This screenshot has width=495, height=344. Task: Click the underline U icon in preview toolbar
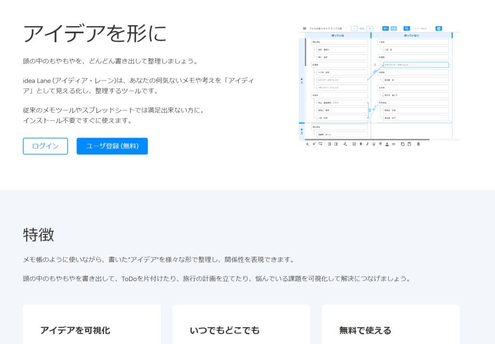click(374, 144)
